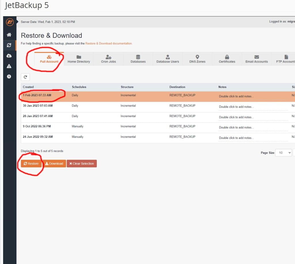Click the Notes column header

[222, 87]
